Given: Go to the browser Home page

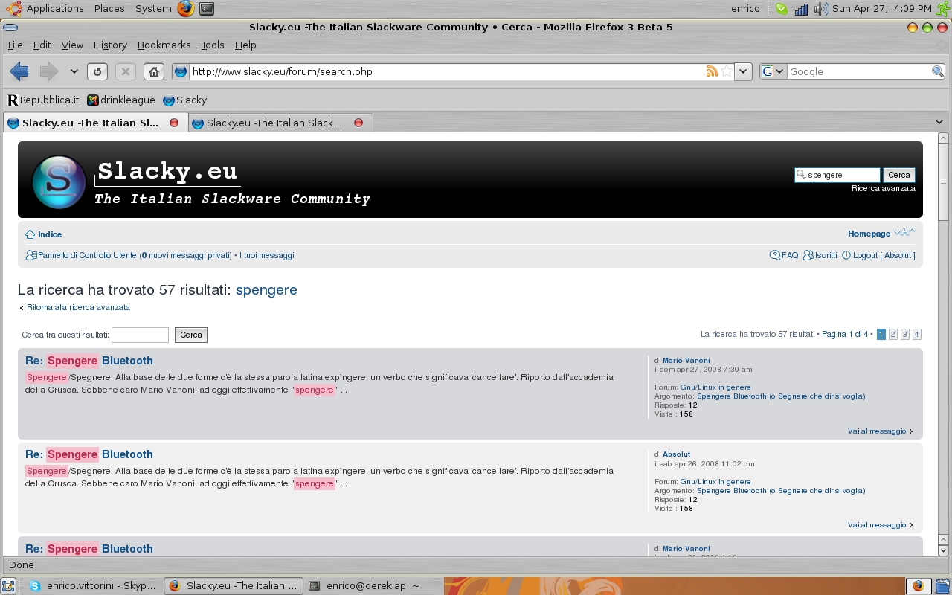Looking at the screenshot, I should 154,71.
